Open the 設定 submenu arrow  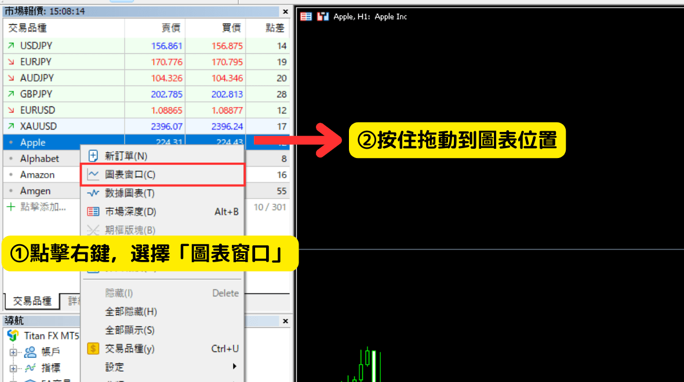click(x=235, y=367)
